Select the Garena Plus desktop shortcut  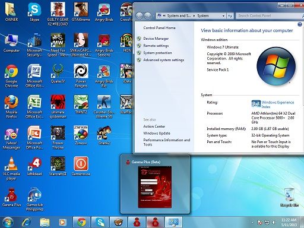(x=11, y=197)
